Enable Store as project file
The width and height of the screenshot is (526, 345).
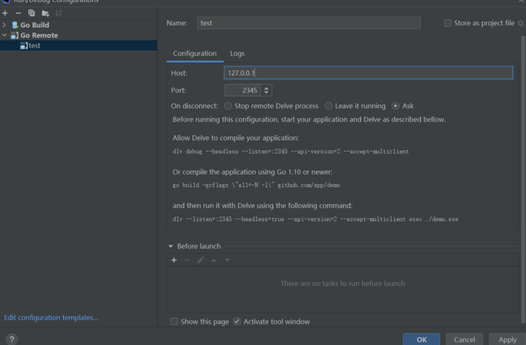tap(448, 23)
